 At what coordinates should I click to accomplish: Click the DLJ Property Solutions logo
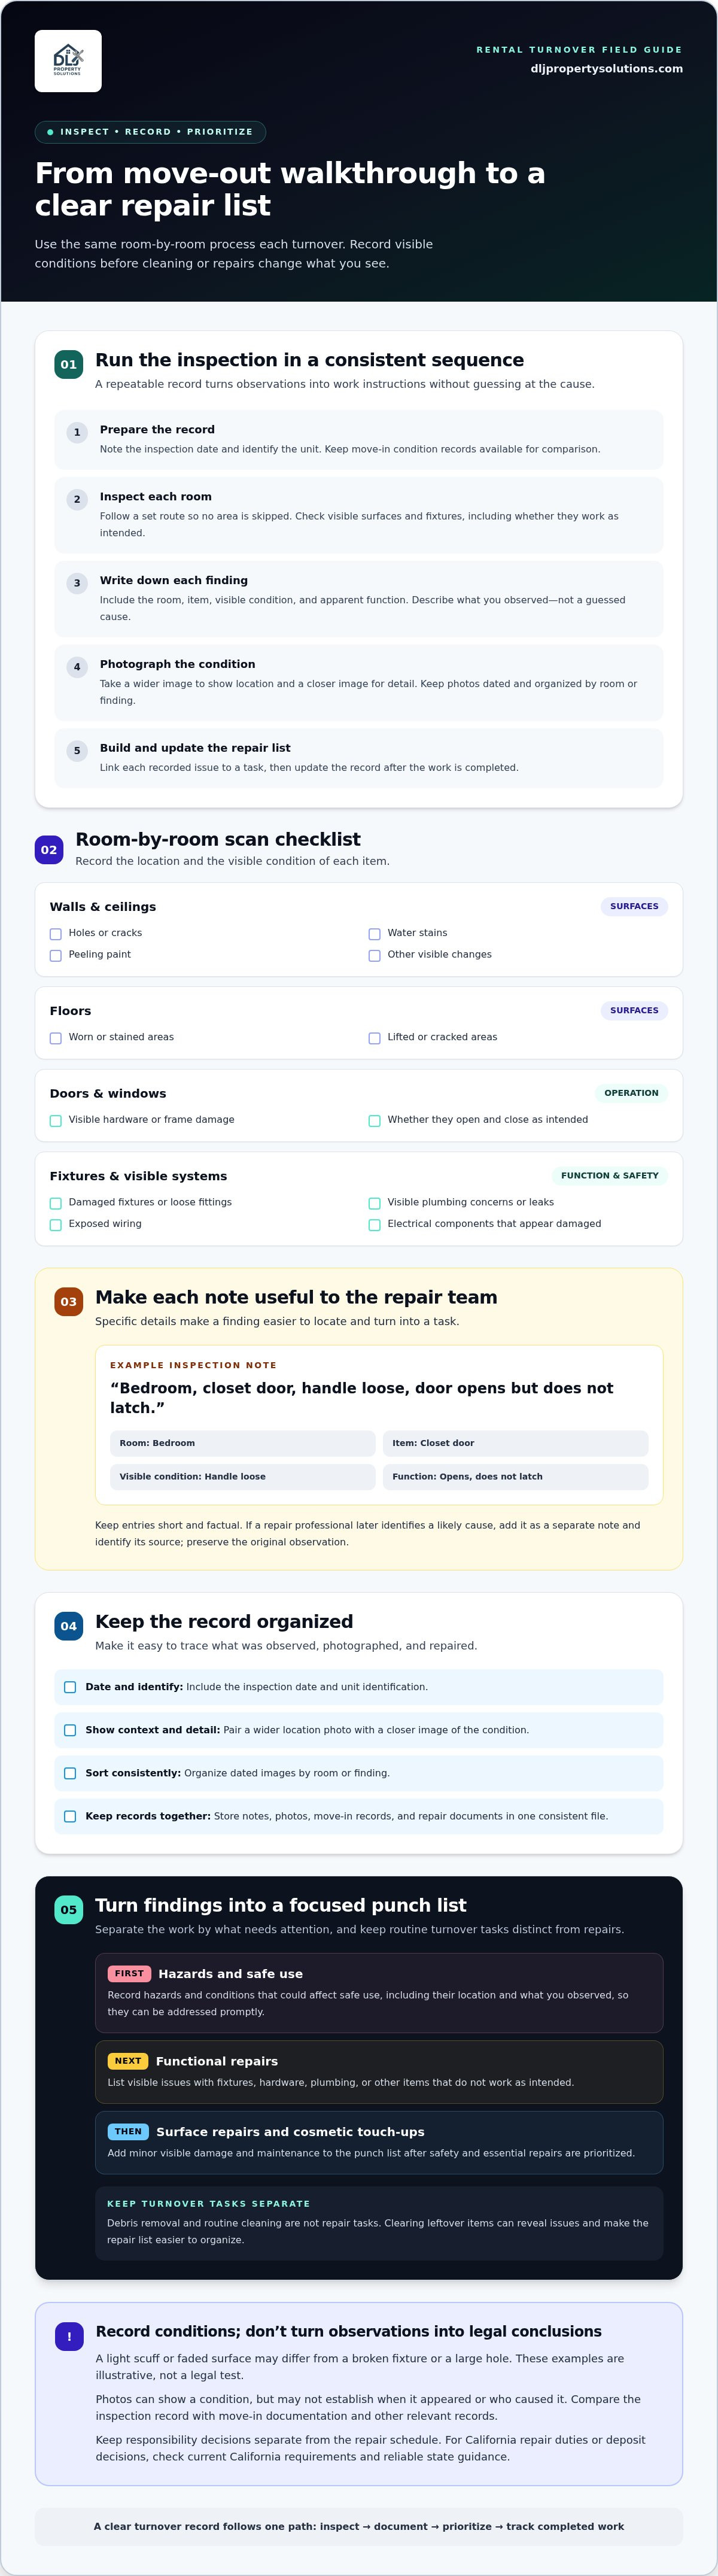(x=68, y=61)
